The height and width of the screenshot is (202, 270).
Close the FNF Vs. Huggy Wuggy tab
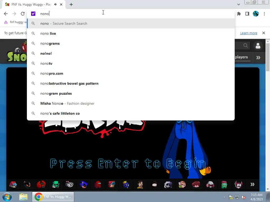pos(61,4)
